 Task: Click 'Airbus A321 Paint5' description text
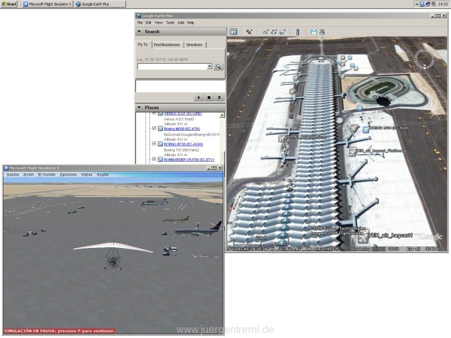pos(179,119)
